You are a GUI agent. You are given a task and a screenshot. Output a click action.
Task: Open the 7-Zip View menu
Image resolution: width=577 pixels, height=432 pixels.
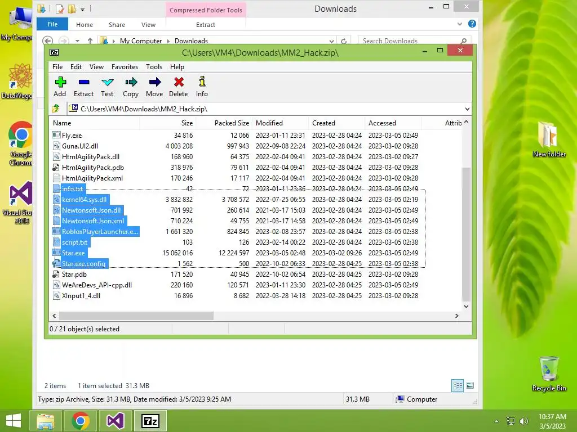tap(96, 67)
